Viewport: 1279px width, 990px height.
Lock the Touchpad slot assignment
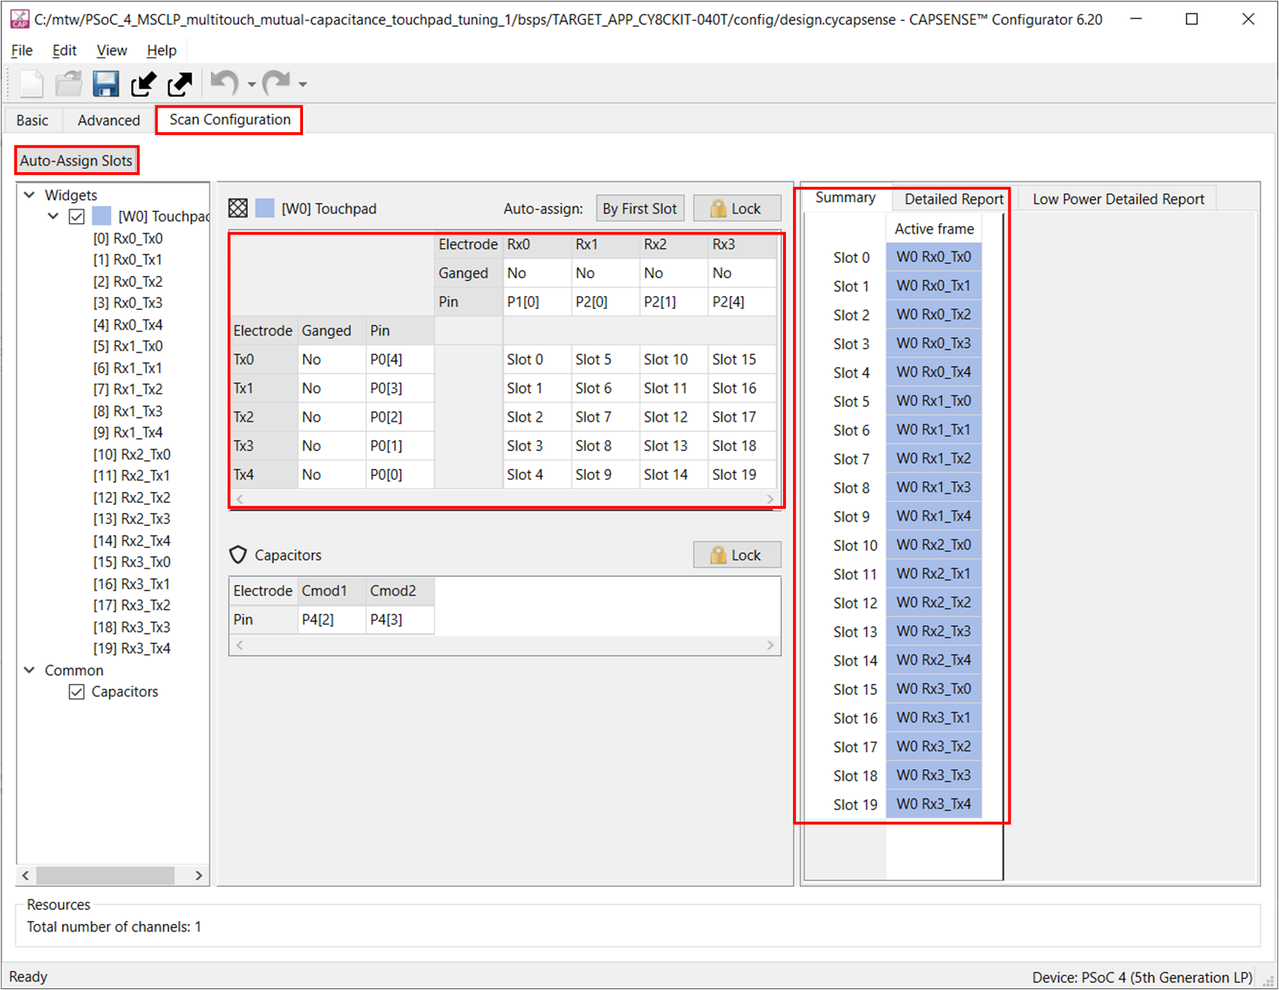pos(737,208)
